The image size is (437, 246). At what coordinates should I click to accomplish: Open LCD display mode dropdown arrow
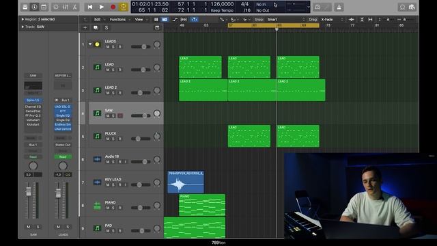308,7
